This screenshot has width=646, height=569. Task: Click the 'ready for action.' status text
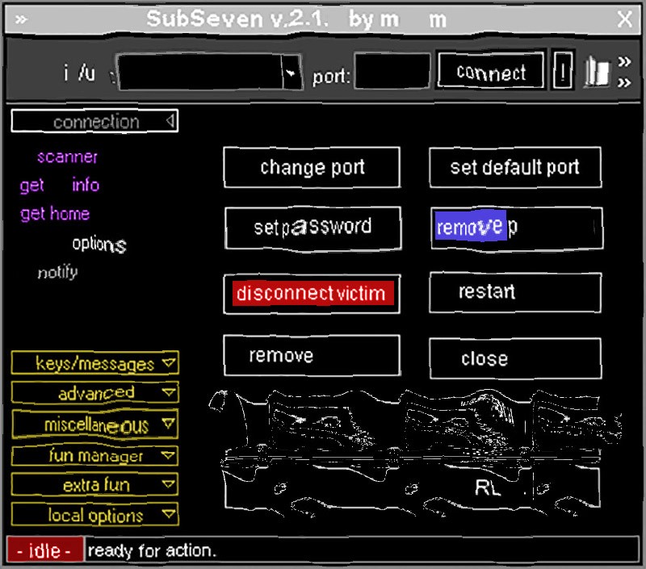coord(152,550)
